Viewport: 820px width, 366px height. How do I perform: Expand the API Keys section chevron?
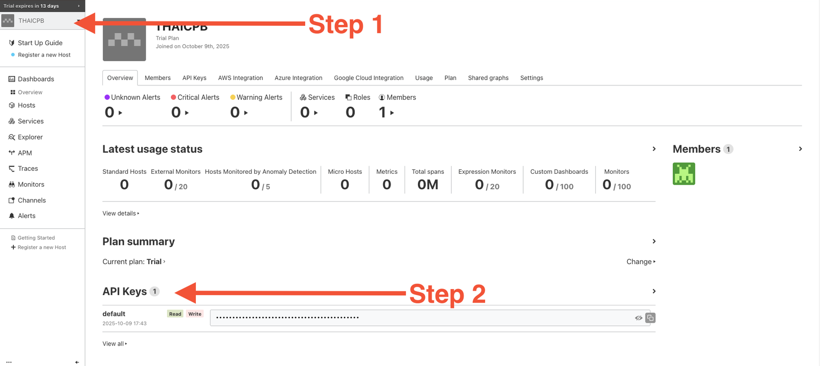click(654, 292)
